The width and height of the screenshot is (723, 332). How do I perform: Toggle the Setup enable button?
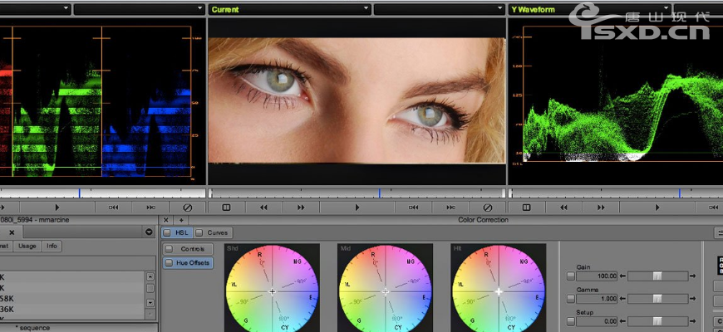571,321
